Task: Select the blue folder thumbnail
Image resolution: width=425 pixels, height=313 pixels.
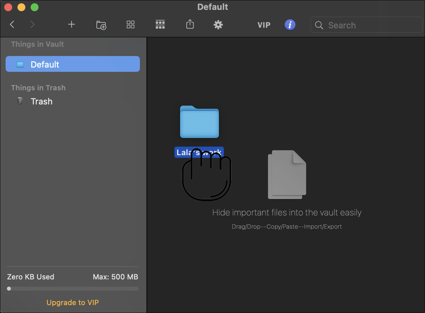Action: pos(199,122)
